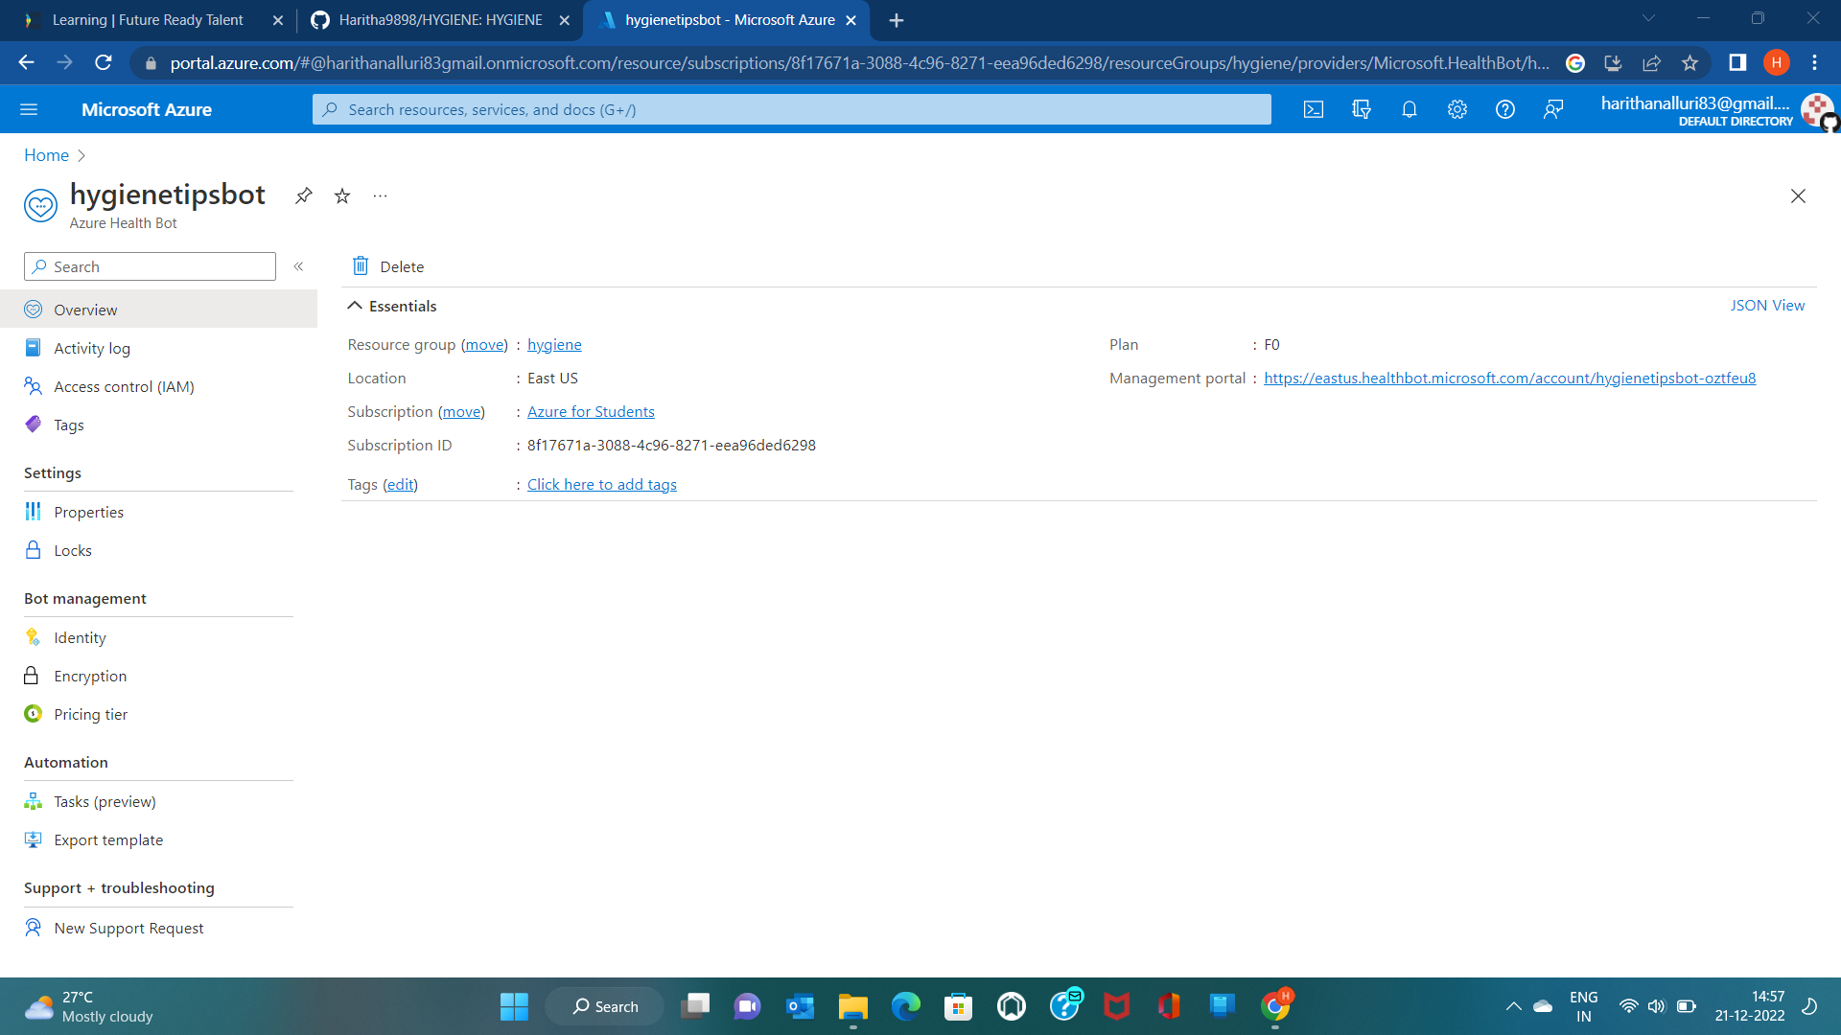Screen dimensions: 1841x1035
Task: Open Activity log in sidebar
Action: point(92,349)
